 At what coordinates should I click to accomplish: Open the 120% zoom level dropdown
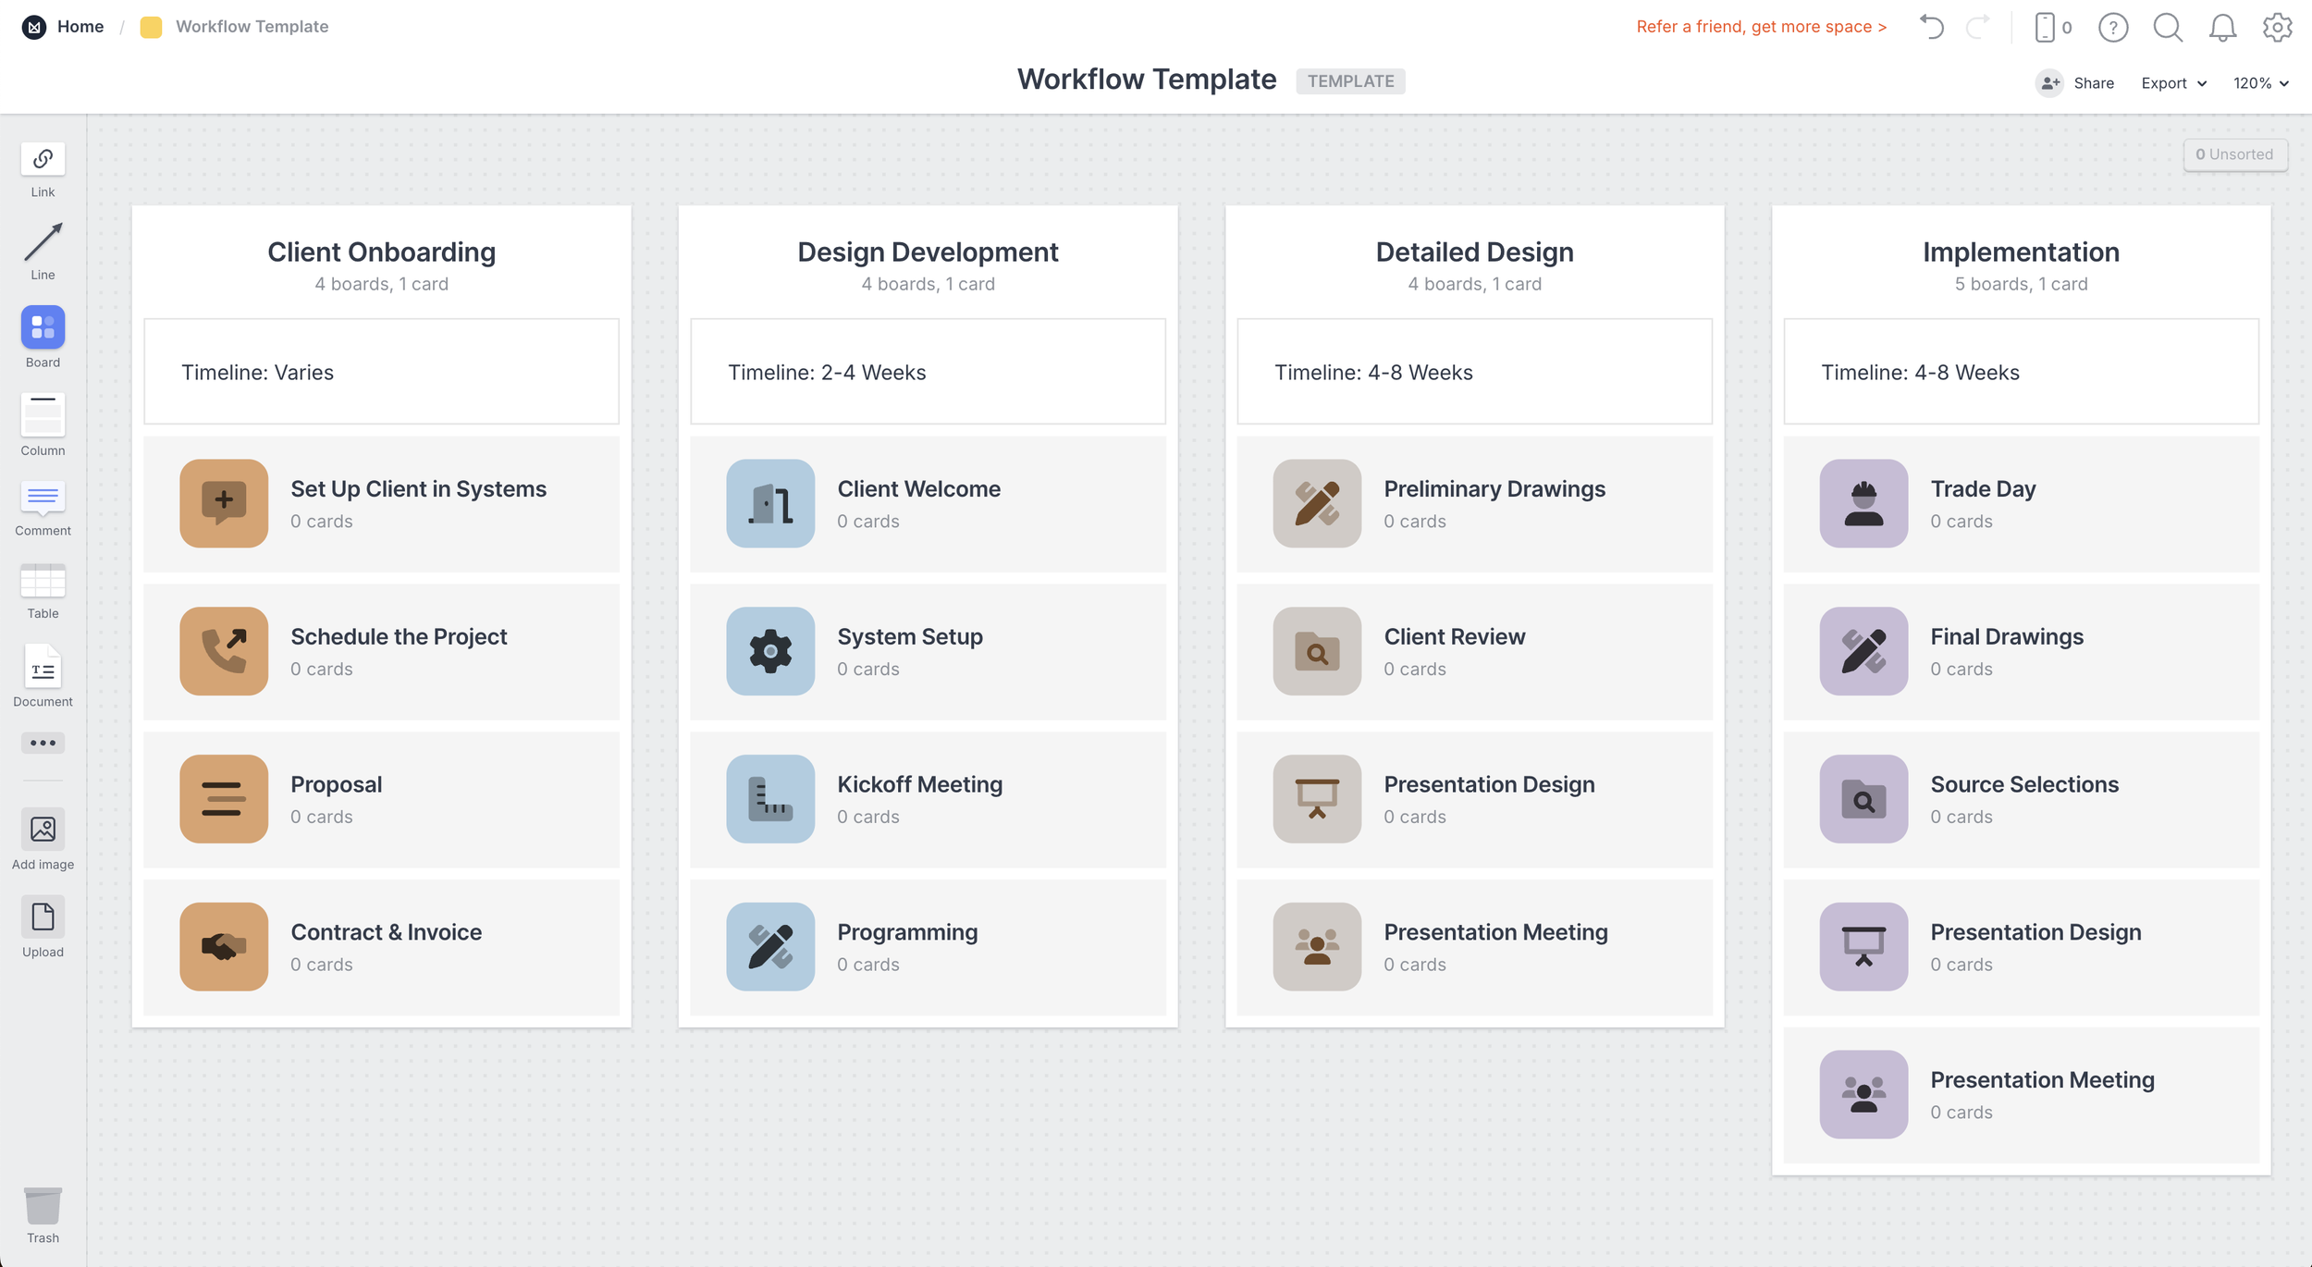2262,82
